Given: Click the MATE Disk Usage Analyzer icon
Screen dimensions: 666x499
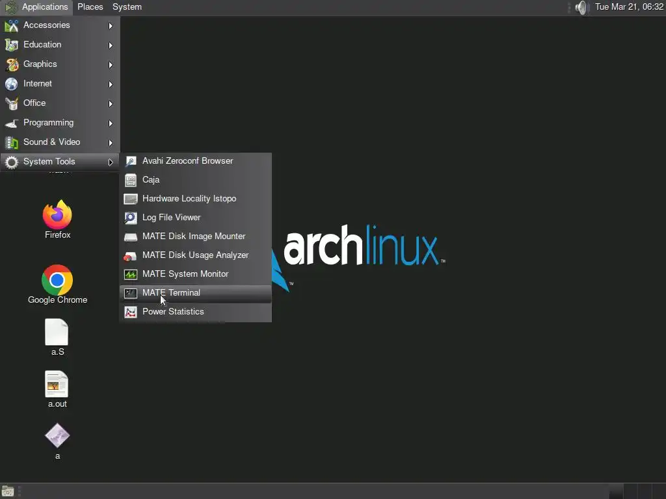Looking at the screenshot, I should click(130, 256).
